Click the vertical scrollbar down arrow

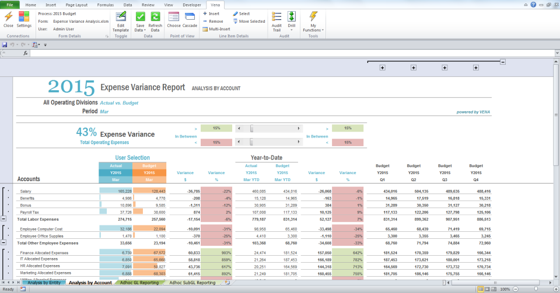[x=556, y=277]
